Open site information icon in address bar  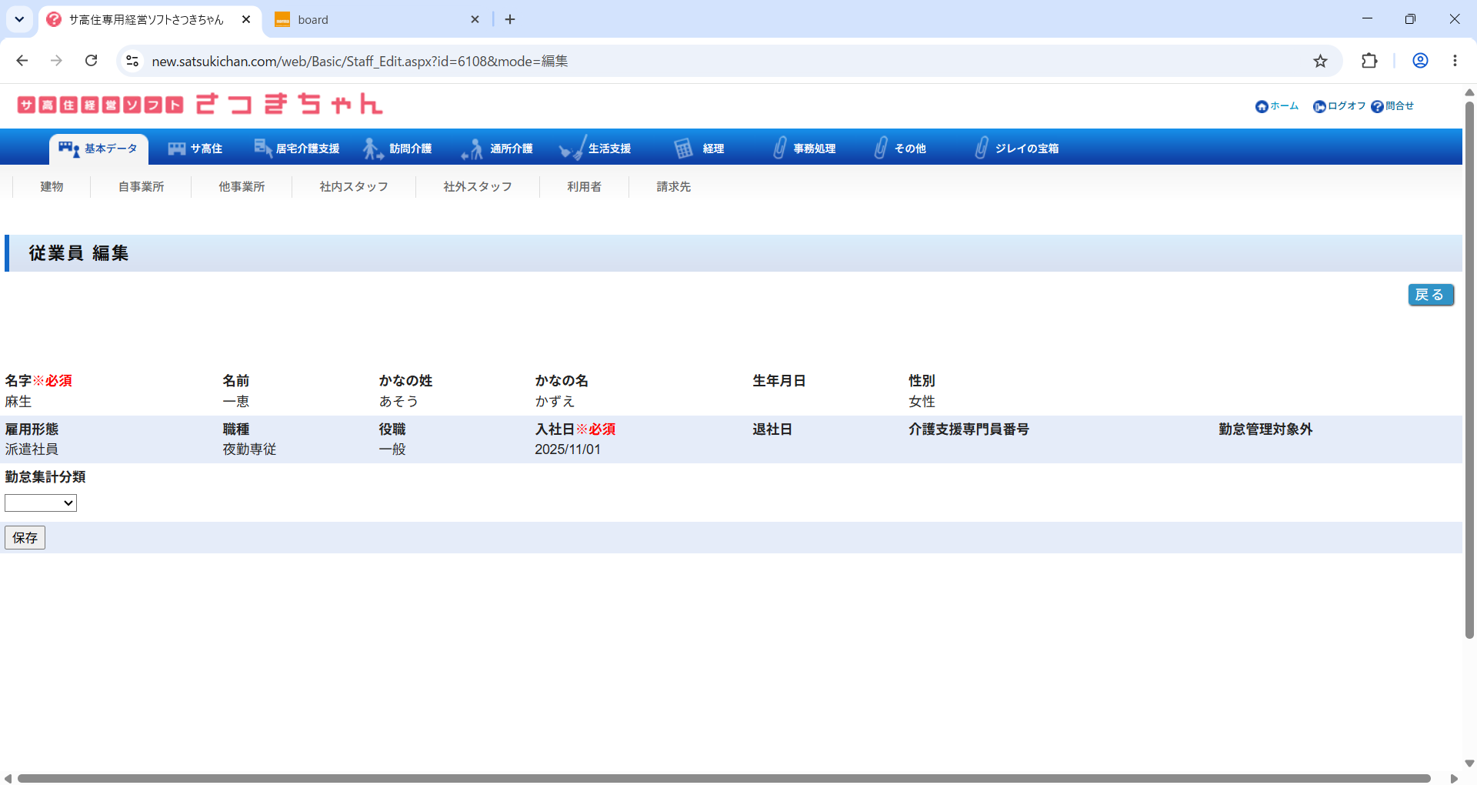pyautogui.click(x=132, y=61)
